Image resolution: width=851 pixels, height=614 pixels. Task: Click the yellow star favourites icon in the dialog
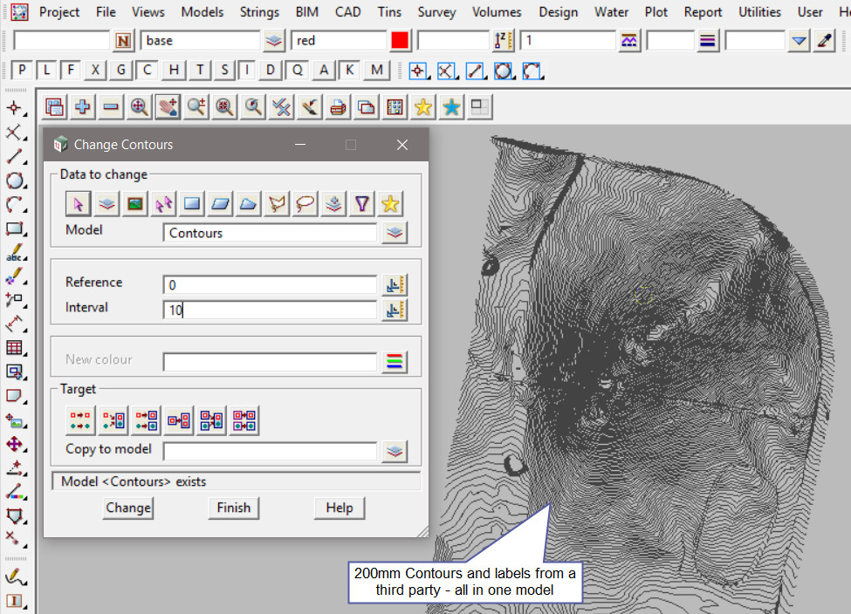pos(390,203)
